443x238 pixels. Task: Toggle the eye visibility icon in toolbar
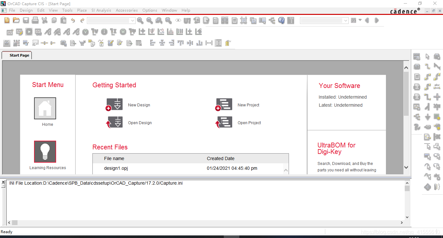tap(178, 20)
